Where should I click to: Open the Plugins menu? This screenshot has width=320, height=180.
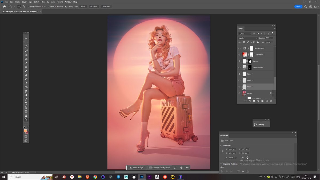click(60, 2)
